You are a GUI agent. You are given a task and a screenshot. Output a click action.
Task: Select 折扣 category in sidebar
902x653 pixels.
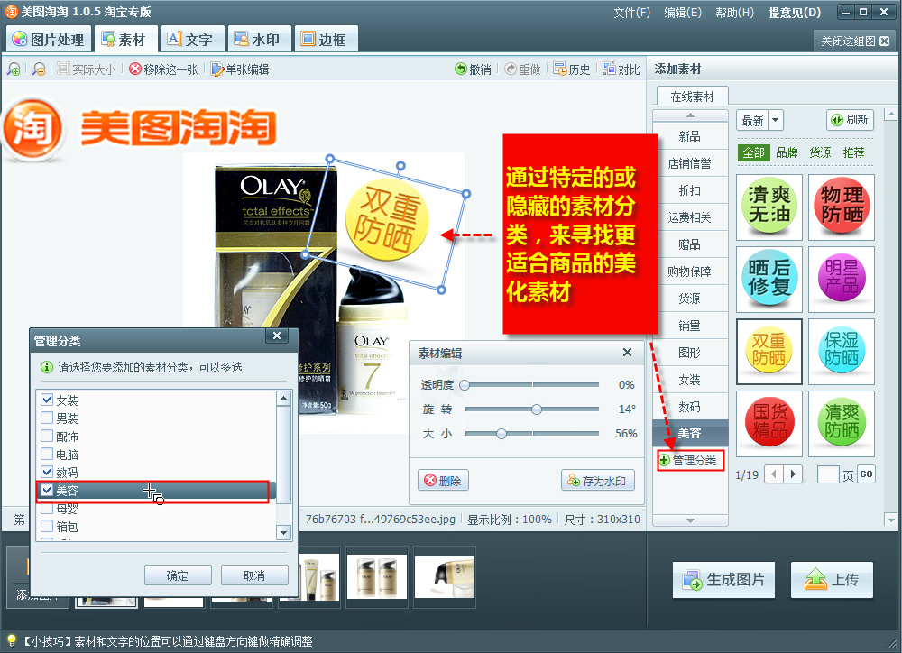[690, 190]
